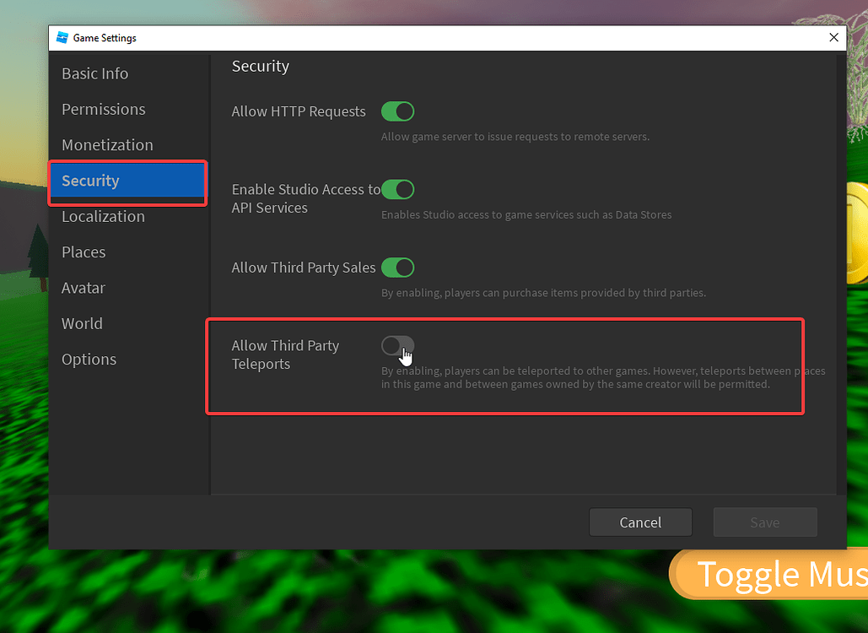868x633 pixels.
Task: Open the Options section
Action: click(89, 360)
